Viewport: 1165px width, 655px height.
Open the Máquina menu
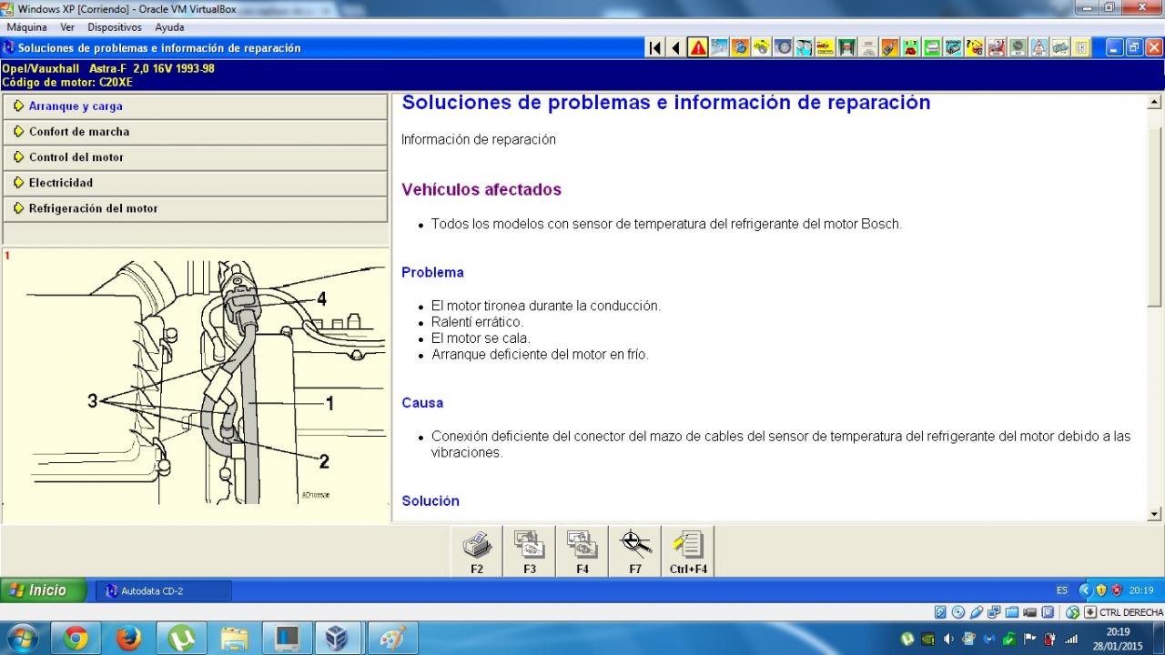(26, 27)
